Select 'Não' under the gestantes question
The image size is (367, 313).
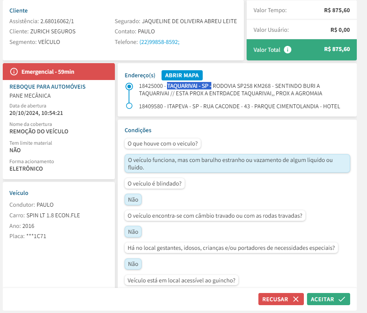133,264
